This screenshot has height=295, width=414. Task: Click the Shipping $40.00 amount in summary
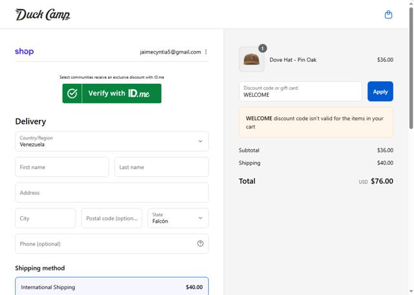tap(385, 163)
